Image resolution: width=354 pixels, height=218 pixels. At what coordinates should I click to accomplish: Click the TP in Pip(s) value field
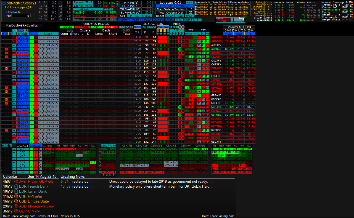(147, 2)
